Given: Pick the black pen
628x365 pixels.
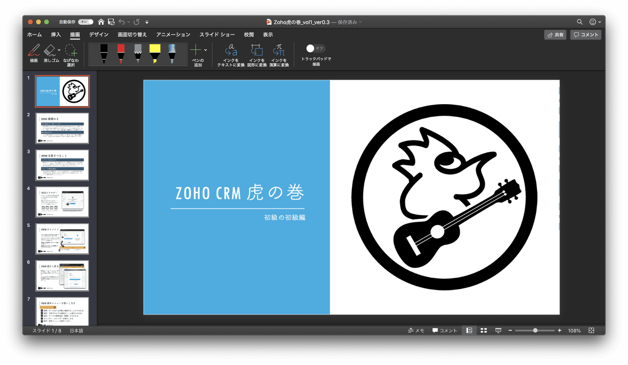Looking at the screenshot, I should 104,54.
